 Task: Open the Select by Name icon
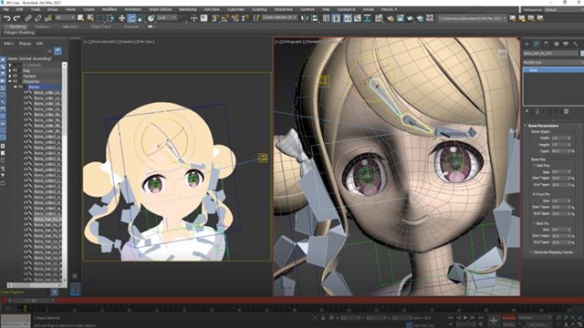coord(90,18)
